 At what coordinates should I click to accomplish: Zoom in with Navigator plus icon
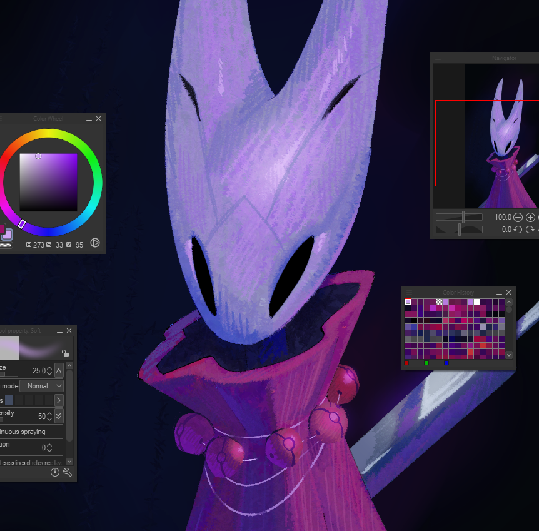[530, 218]
